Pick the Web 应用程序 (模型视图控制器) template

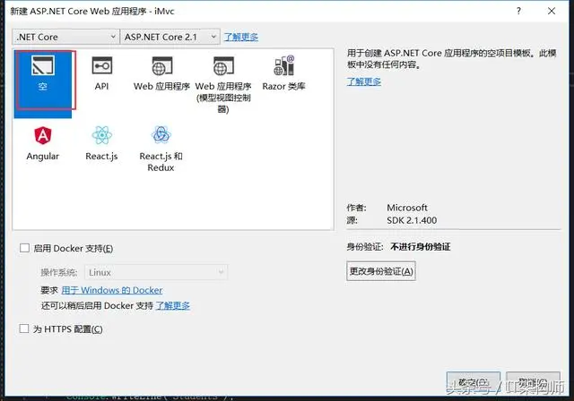click(x=223, y=85)
